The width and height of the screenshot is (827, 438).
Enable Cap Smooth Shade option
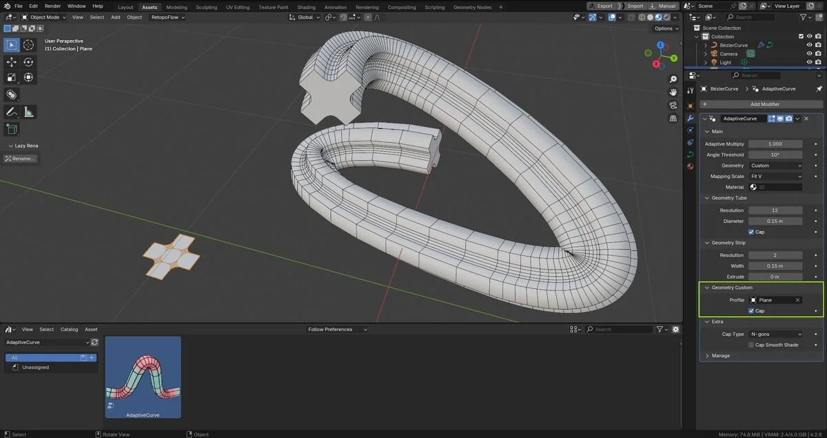[x=751, y=345]
